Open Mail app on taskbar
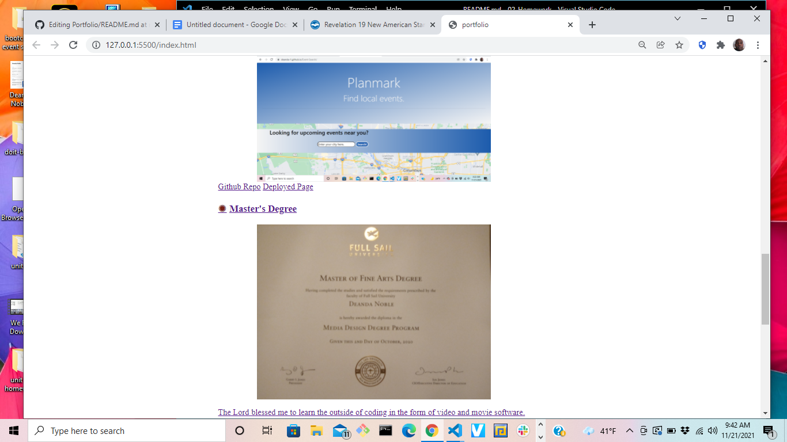The image size is (787, 442). pyautogui.click(x=341, y=431)
